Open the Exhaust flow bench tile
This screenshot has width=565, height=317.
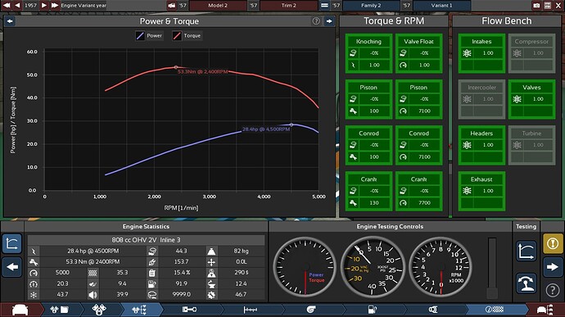click(x=481, y=191)
